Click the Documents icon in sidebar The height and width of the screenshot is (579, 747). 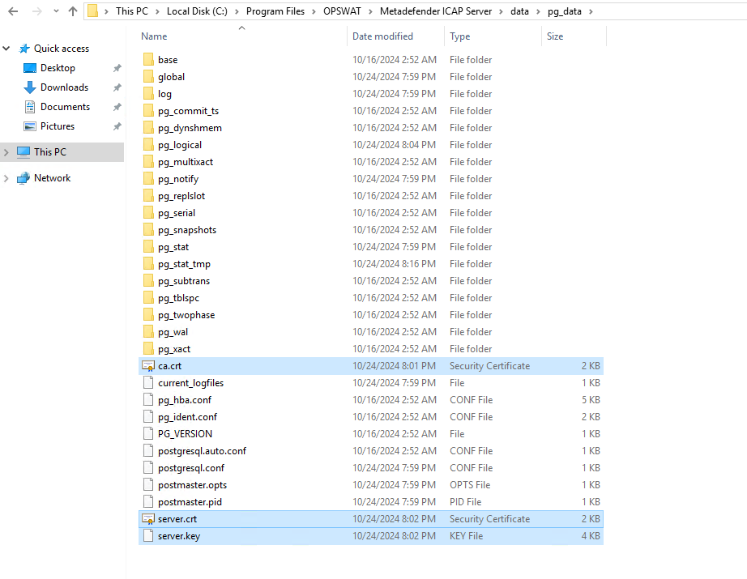tap(29, 107)
